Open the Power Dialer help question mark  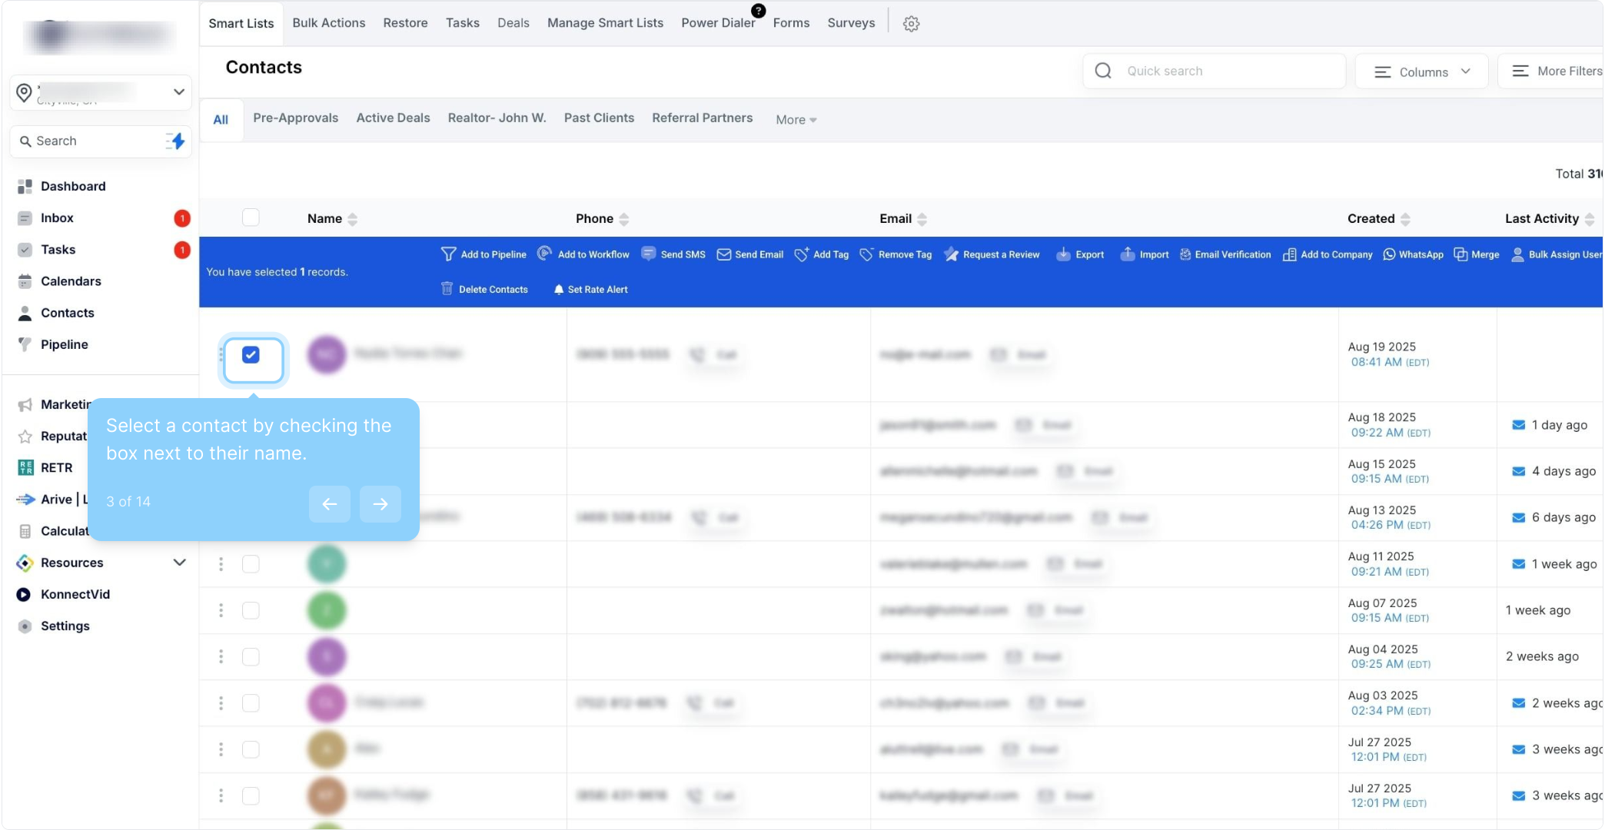point(758,11)
